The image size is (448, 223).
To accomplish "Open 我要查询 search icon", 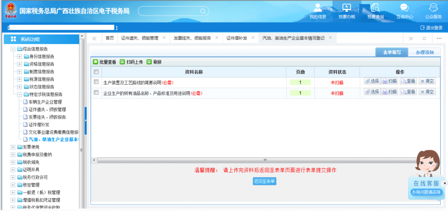I will pos(375,8).
